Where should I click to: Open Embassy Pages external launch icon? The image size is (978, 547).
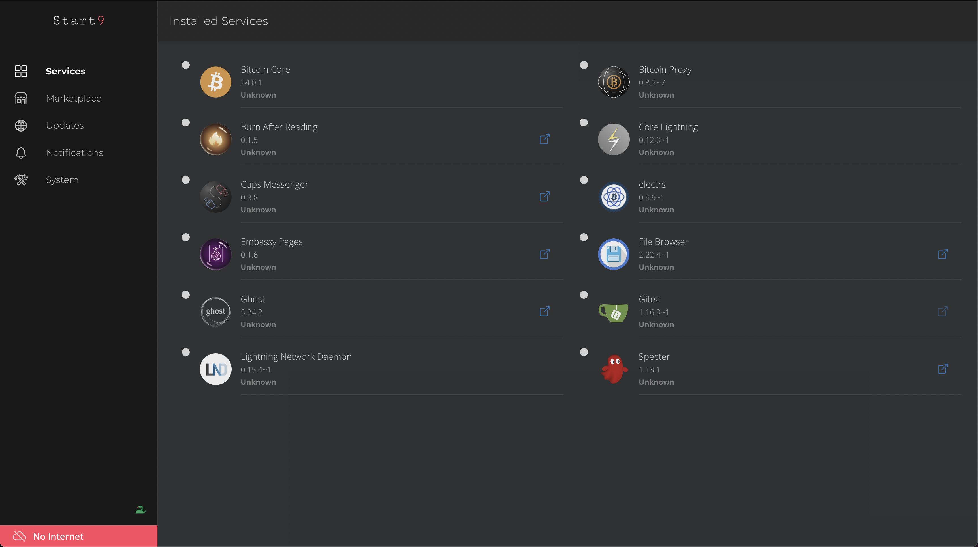click(544, 254)
